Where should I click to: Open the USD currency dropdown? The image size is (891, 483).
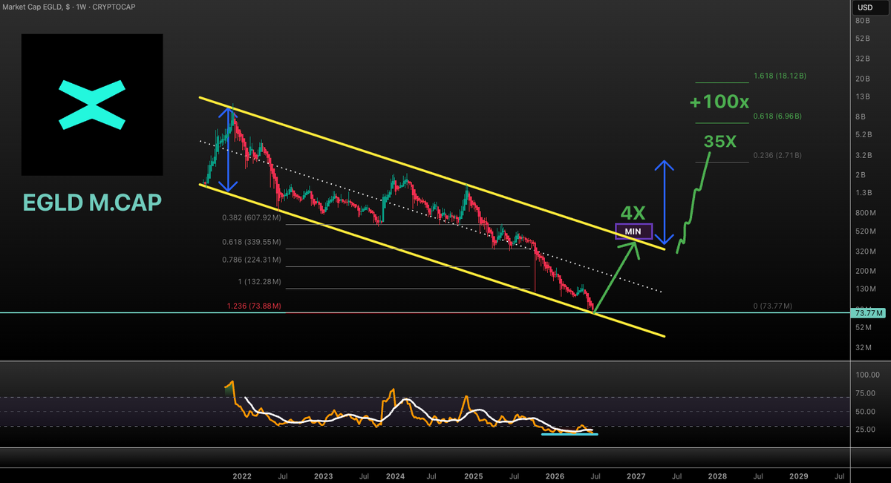pyautogui.click(x=869, y=7)
